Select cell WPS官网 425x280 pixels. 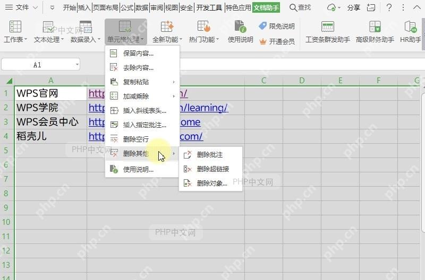(50, 93)
